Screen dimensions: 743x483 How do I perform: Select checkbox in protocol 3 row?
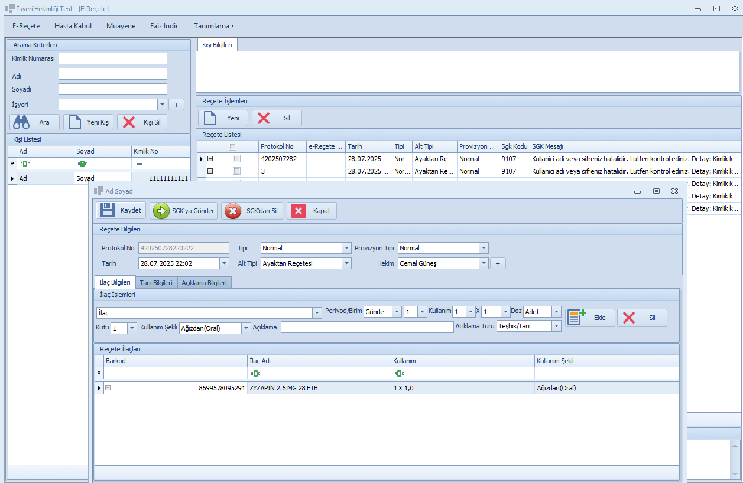(236, 171)
